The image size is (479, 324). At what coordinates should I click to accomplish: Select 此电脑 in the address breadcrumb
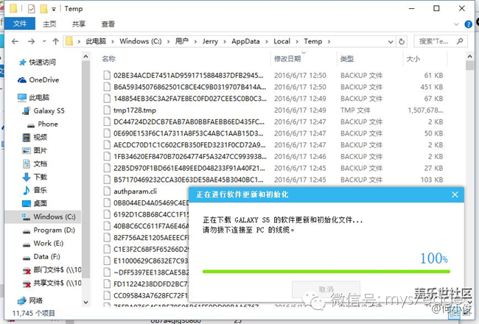pyautogui.click(x=96, y=41)
